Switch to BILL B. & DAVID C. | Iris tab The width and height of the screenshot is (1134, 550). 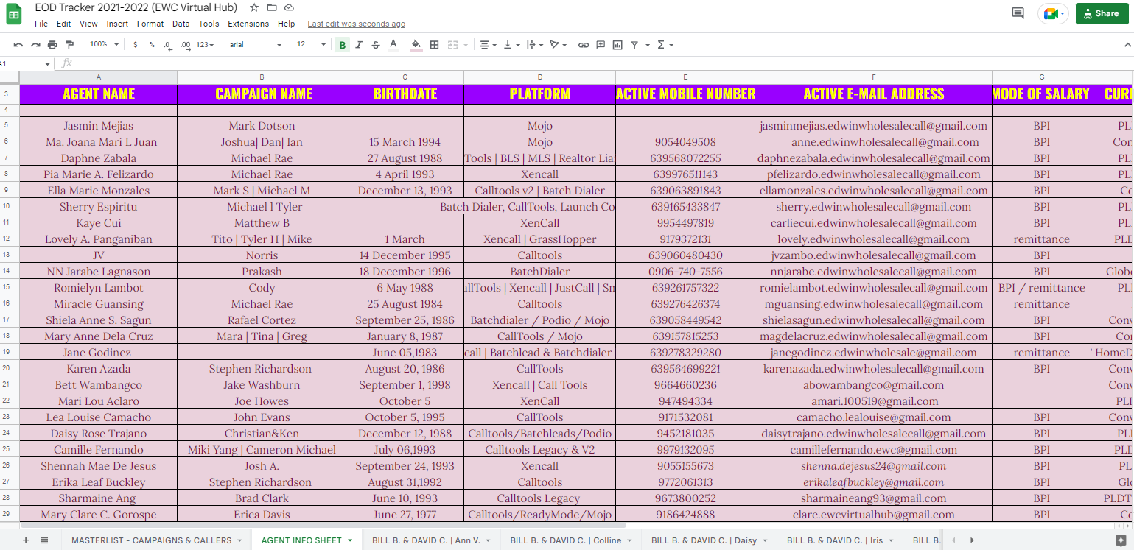tap(839, 540)
